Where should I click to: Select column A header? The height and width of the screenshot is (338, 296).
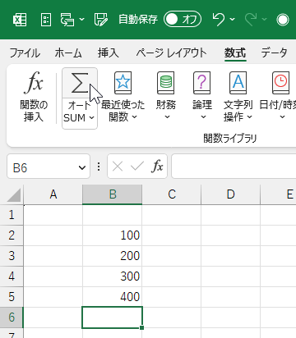point(53,194)
